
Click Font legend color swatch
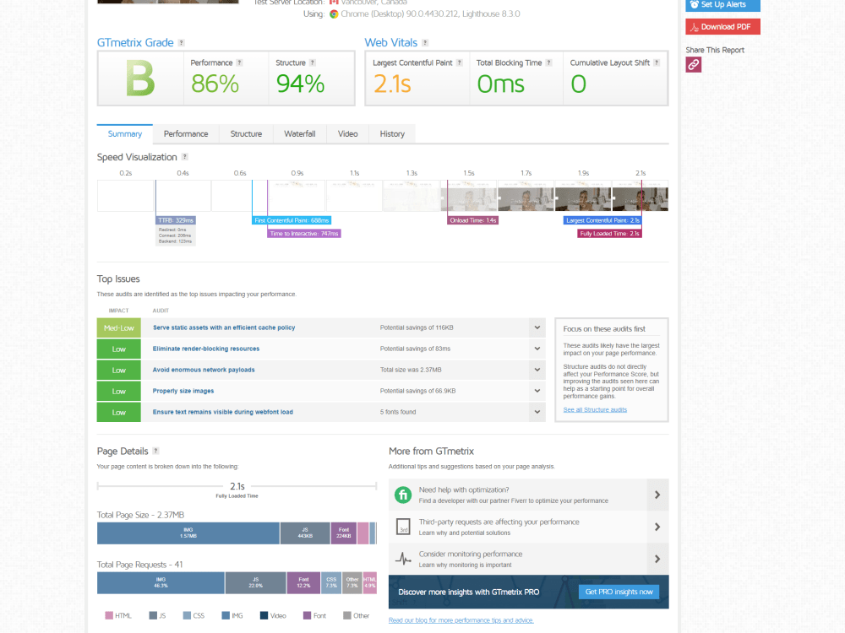pos(308,616)
